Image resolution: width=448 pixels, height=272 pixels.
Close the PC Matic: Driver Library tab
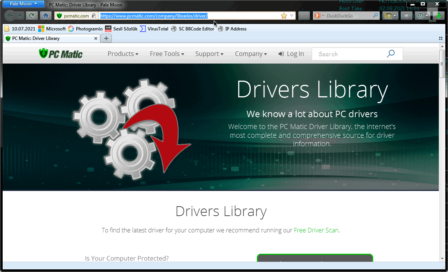pyautogui.click(x=96, y=38)
